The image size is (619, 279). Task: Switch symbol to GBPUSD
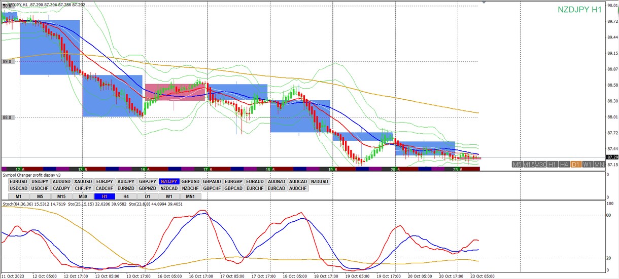click(x=190, y=181)
